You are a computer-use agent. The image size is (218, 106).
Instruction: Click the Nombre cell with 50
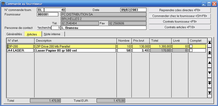point(124,51)
